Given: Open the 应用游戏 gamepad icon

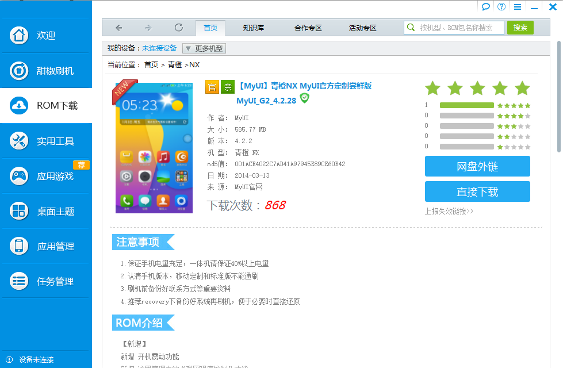Looking at the screenshot, I should pyautogui.click(x=18, y=176).
